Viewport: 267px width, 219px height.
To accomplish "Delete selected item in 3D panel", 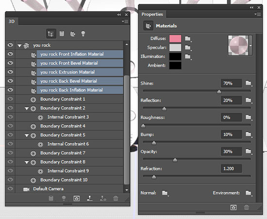I will pos(116,198).
